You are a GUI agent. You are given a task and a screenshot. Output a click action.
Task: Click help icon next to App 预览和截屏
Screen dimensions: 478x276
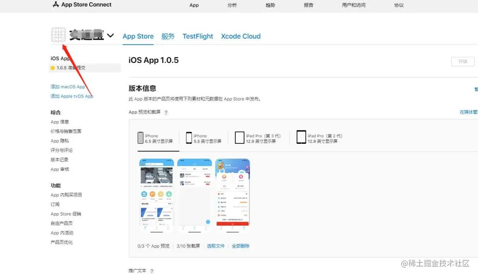coord(166,112)
